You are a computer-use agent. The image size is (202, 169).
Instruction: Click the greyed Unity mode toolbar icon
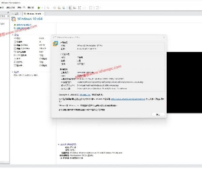84,8
